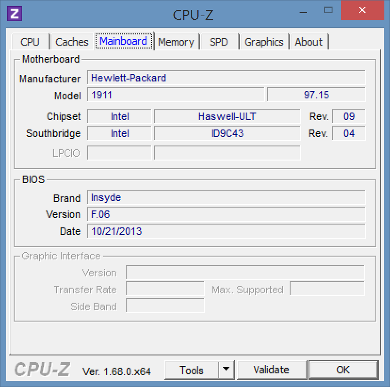Click the Graphic Interface Version field

pos(245,273)
